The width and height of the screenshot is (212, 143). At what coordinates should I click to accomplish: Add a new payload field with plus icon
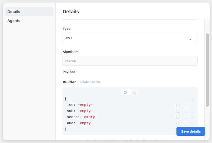pyautogui.click(x=193, y=100)
